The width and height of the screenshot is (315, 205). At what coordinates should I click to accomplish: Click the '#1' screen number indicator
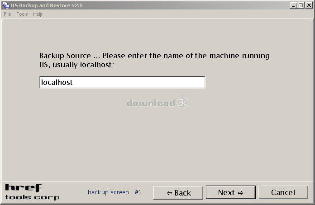tap(138, 192)
